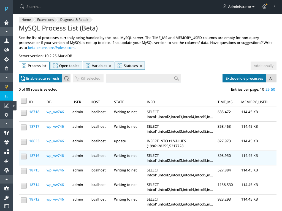Check the select-all checkbox in the header
Viewport: 282px width, 211px height.
[24, 101]
